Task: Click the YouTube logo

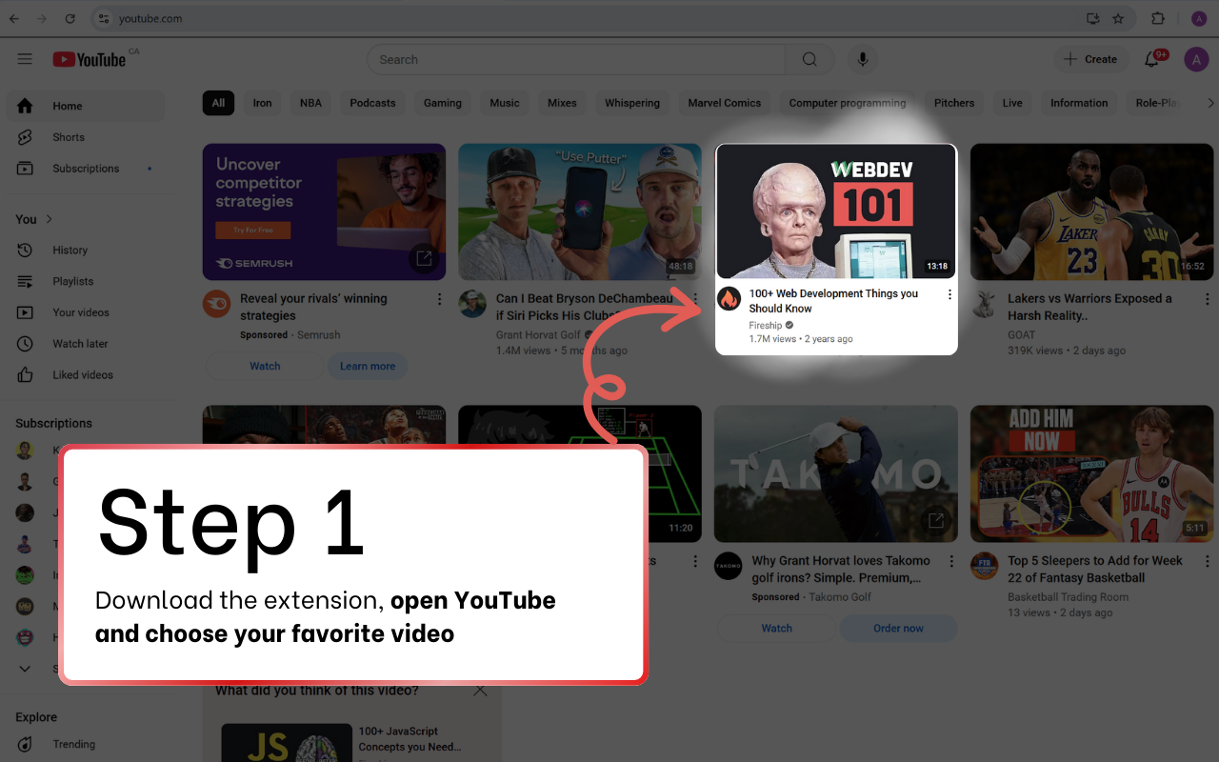Action: [x=90, y=59]
